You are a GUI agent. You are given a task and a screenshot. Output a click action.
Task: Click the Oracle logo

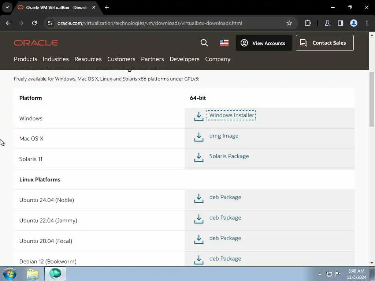pos(36,43)
